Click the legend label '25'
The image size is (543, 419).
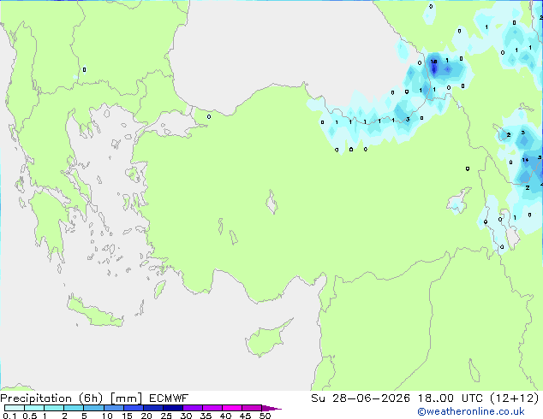point(166,416)
